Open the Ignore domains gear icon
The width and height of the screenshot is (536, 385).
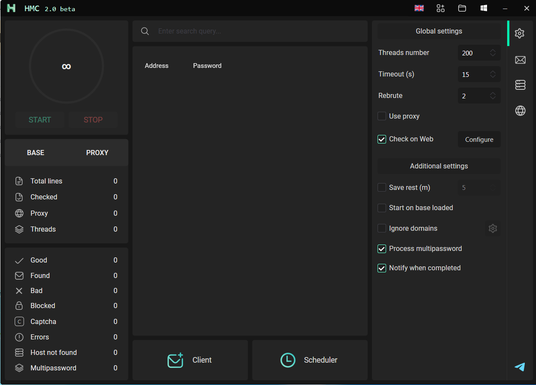click(493, 228)
